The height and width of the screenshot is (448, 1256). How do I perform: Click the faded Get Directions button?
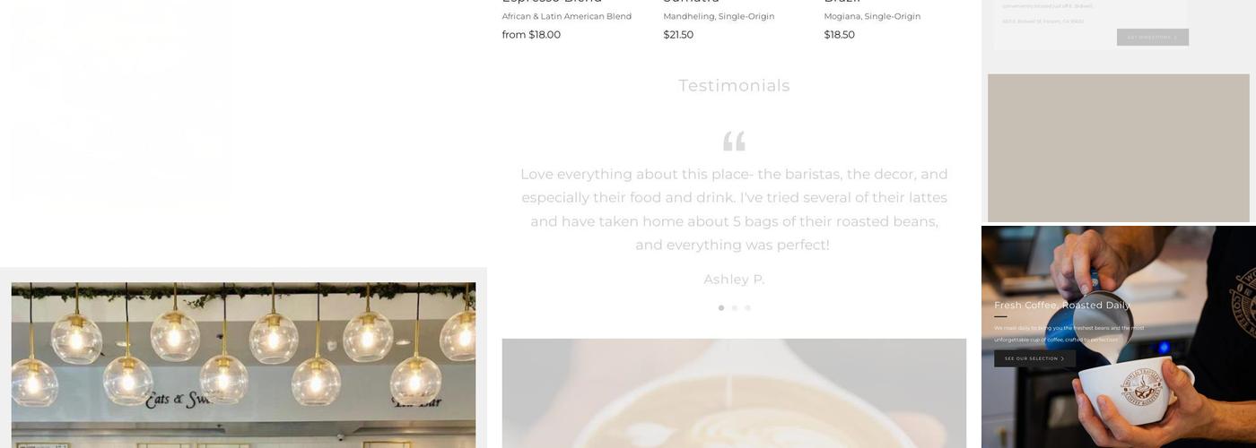pyautogui.click(x=1153, y=38)
